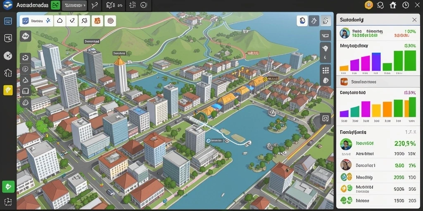Select the cloud icon below the map toolbar
The height and width of the screenshot is (211, 423).
[x=25, y=36]
